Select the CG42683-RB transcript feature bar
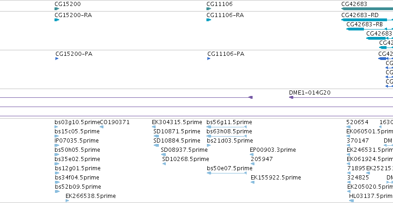 point(370,29)
